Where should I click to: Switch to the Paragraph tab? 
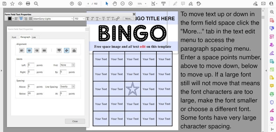pyautogui.click(x=25, y=37)
